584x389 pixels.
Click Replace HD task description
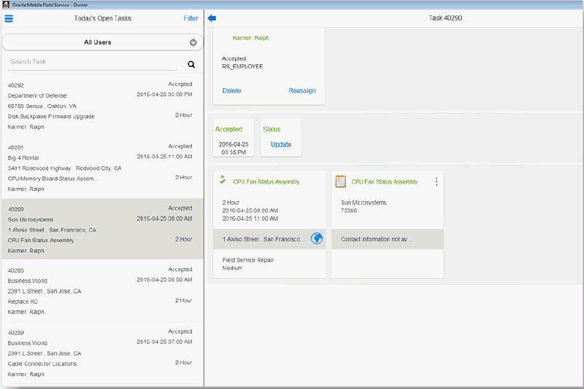pos(23,302)
